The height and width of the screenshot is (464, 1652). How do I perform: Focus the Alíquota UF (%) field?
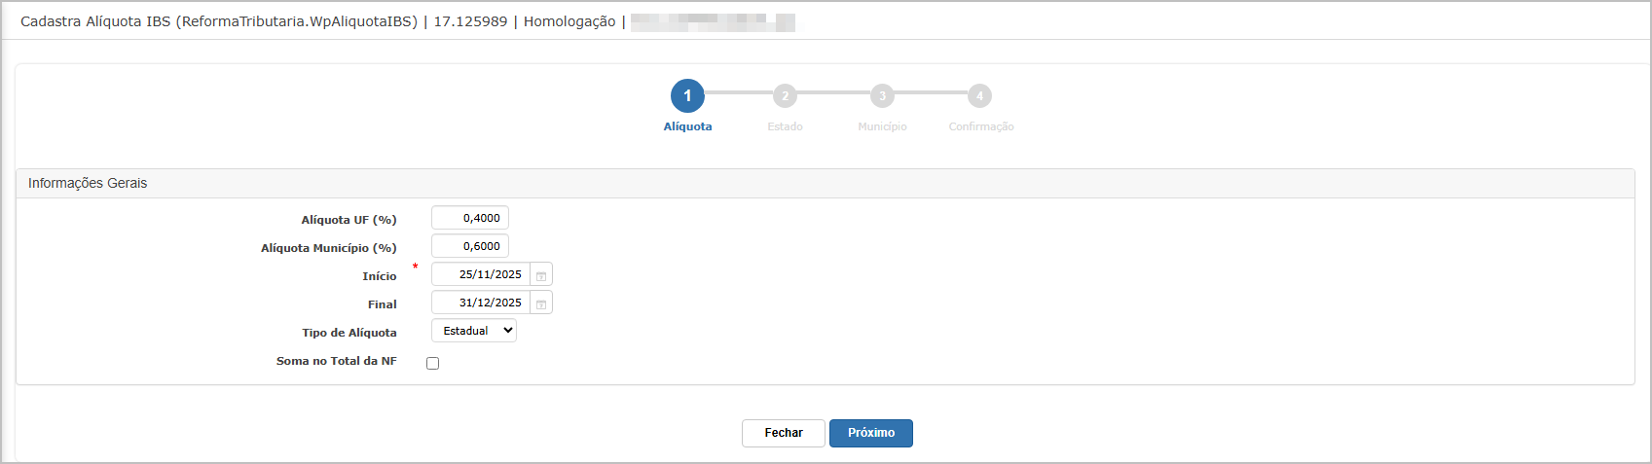point(470,218)
